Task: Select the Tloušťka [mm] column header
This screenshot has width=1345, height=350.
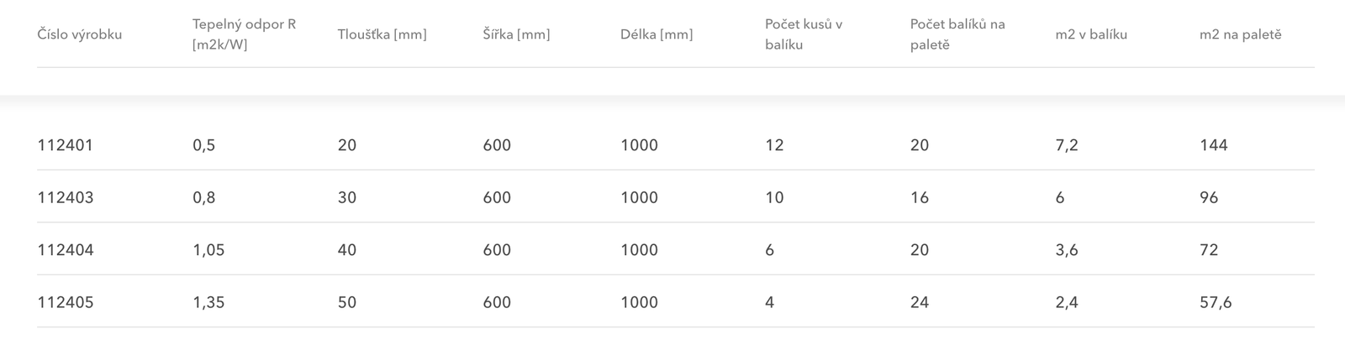Action: coord(382,34)
